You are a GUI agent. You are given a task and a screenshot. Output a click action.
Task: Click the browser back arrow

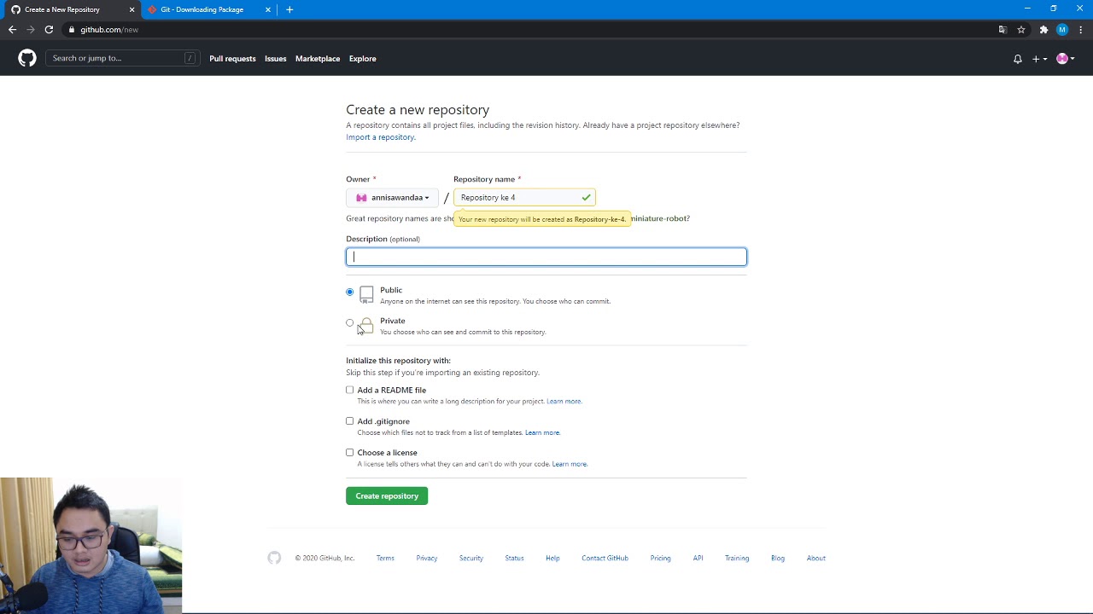click(12, 30)
